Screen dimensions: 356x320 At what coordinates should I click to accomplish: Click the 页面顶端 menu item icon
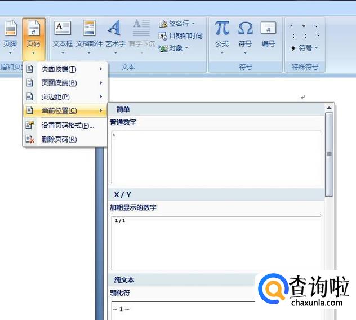tap(30, 69)
